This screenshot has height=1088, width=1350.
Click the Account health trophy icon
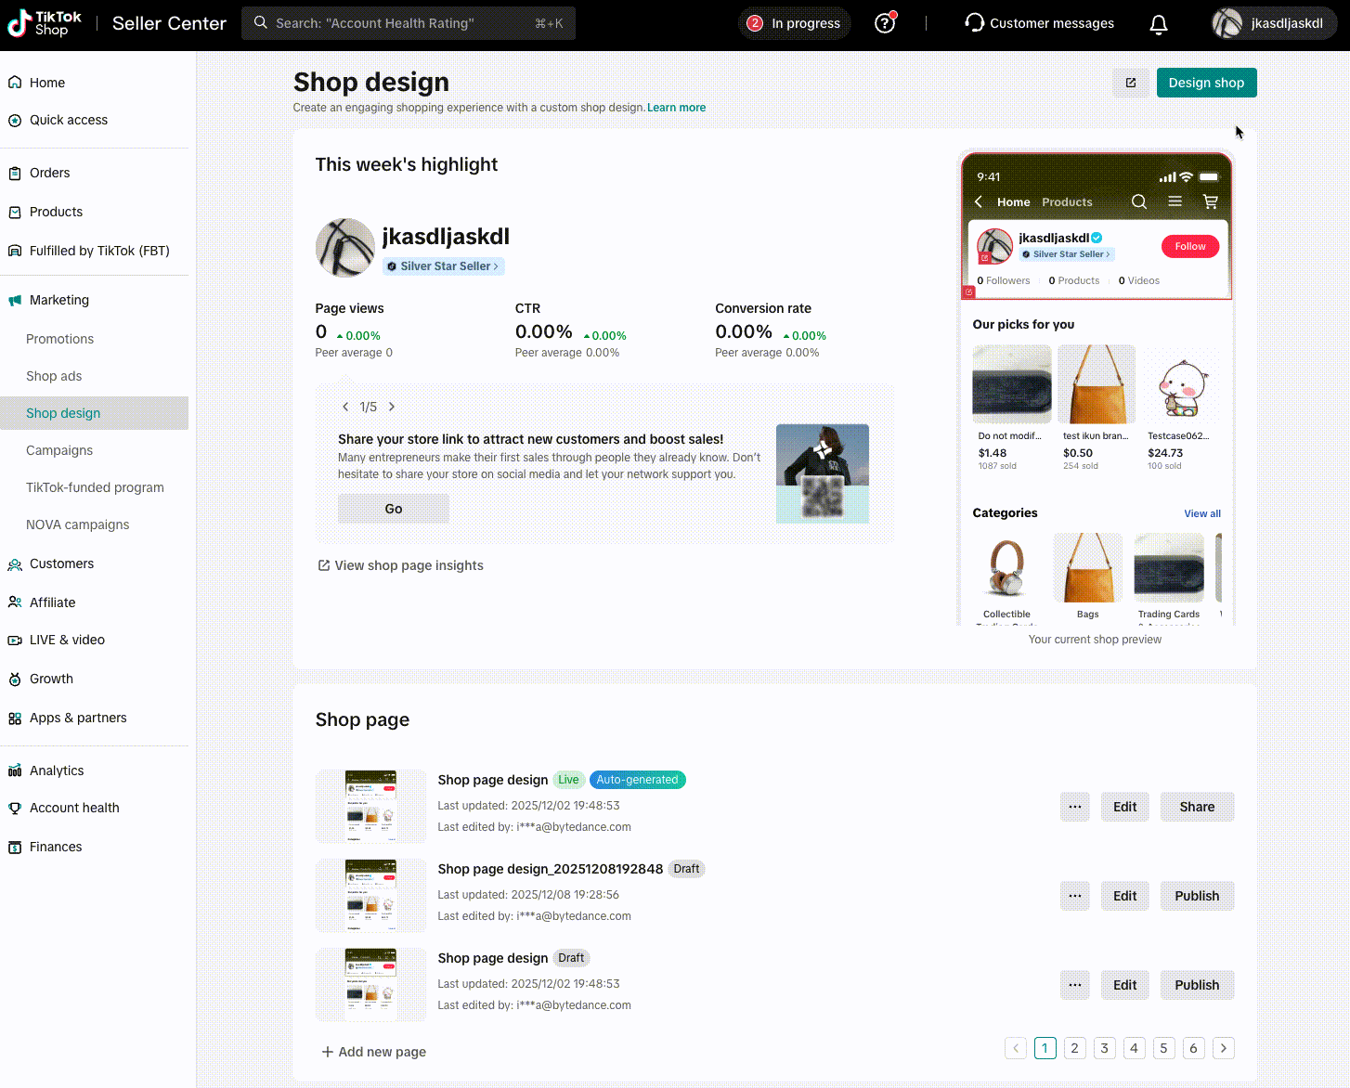click(15, 808)
